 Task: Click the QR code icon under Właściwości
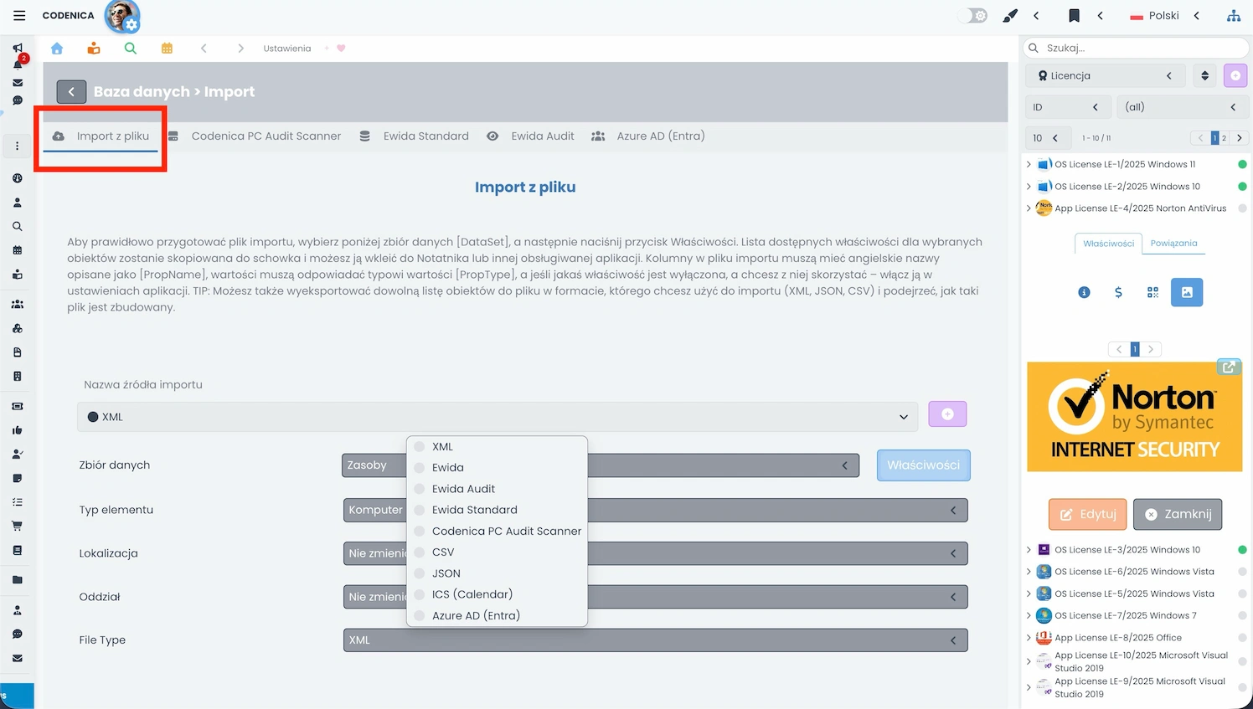(x=1152, y=292)
